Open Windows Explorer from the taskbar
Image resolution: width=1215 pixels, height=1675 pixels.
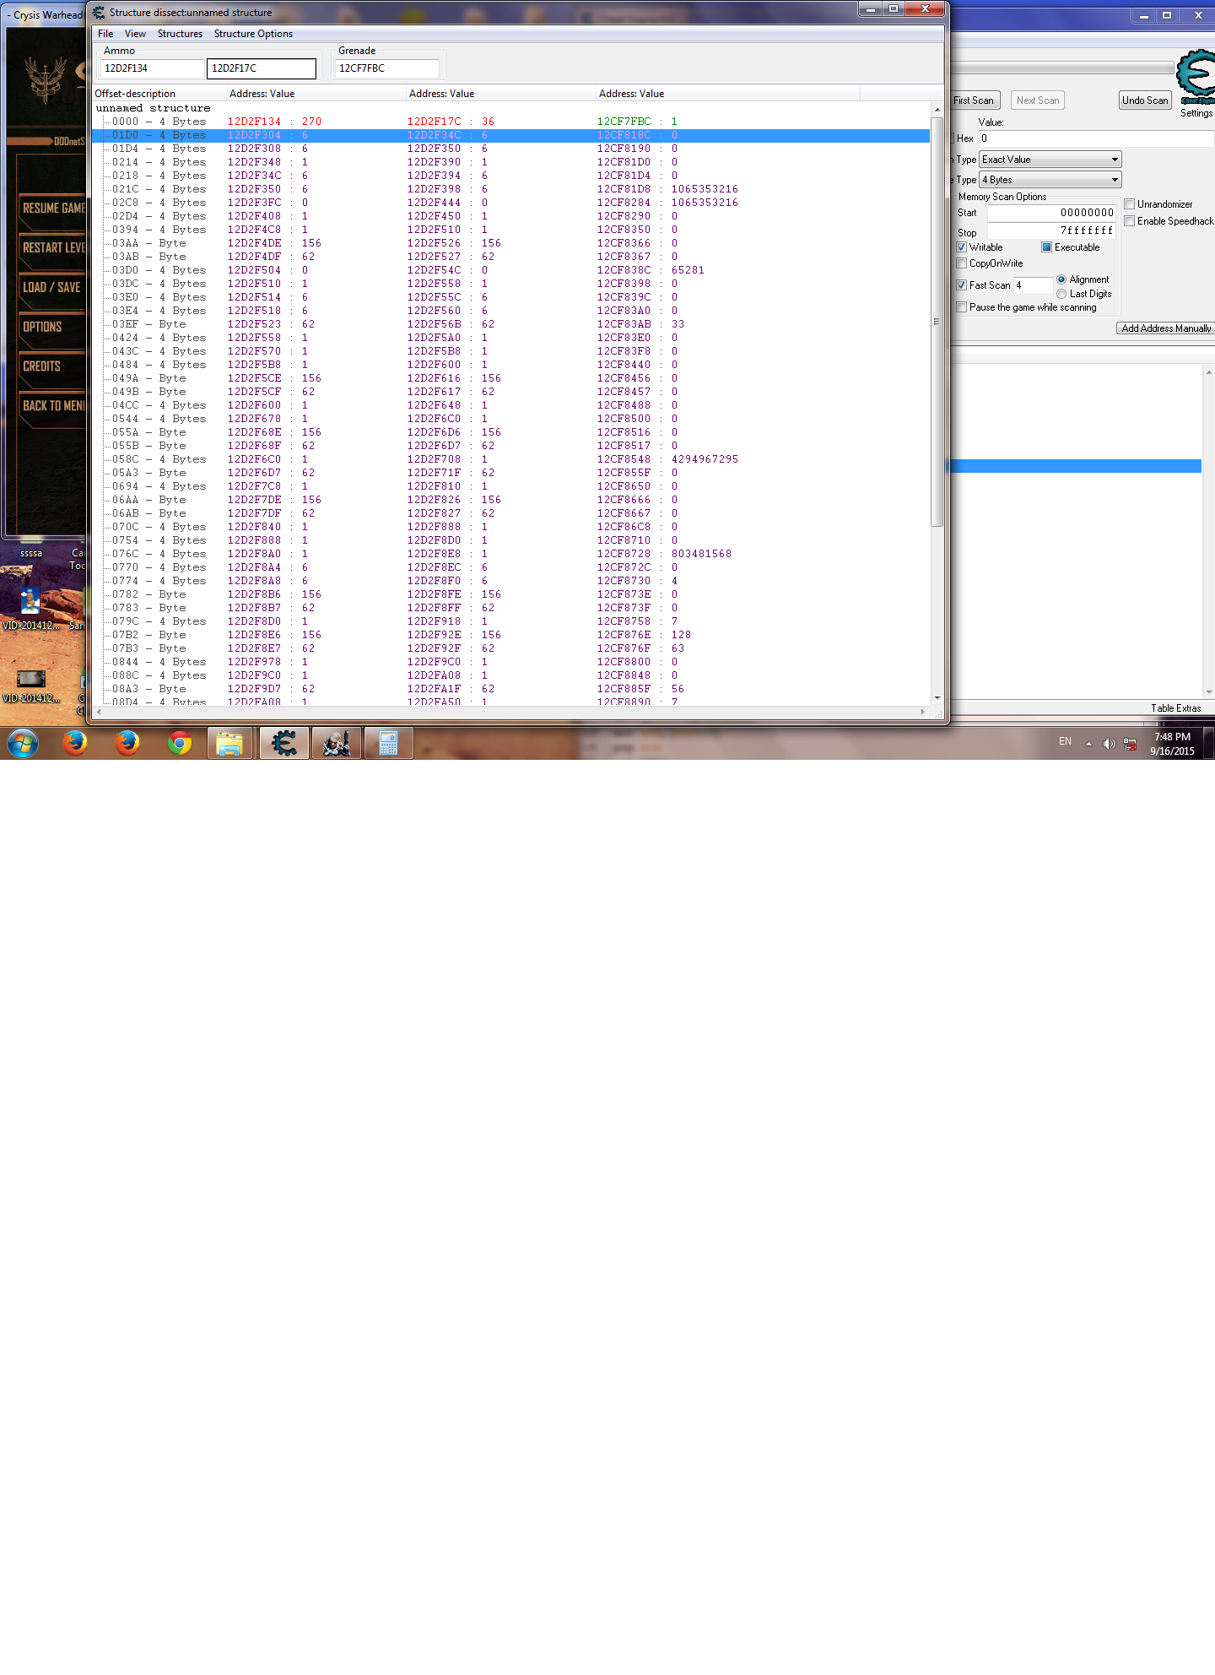[x=229, y=743]
